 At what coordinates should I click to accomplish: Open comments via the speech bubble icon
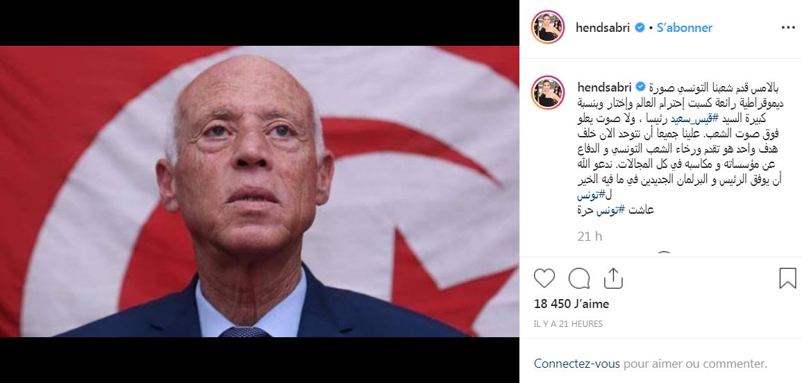(x=578, y=278)
